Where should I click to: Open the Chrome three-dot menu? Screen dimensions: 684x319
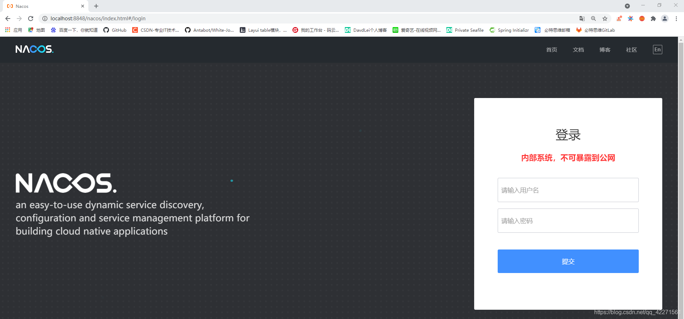click(676, 19)
